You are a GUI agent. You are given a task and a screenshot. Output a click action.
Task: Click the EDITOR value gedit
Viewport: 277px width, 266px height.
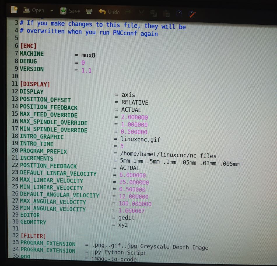(126, 218)
